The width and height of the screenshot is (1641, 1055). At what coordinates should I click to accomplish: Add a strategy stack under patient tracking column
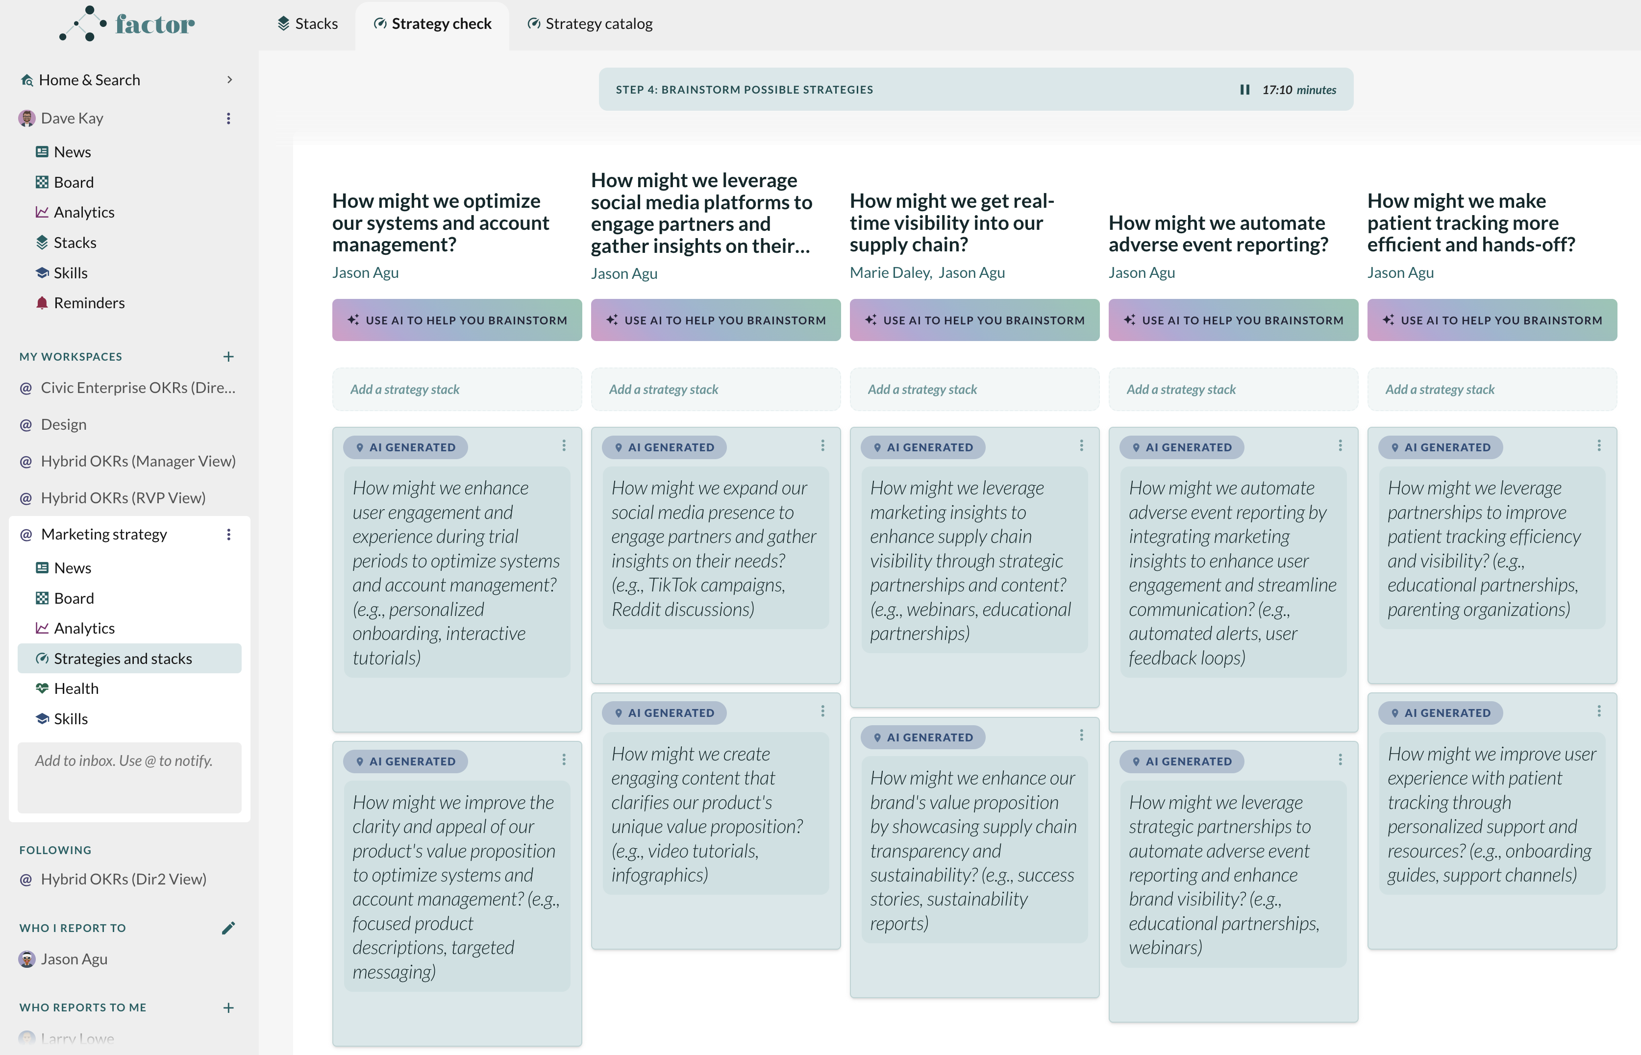(x=1492, y=389)
